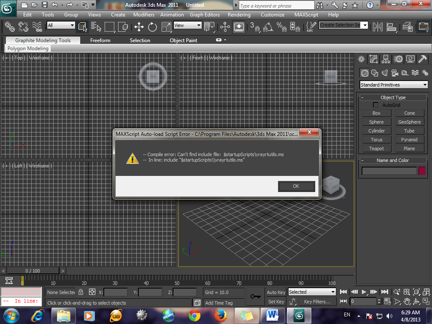Open the Standard Primitives dropdown
The width and height of the screenshot is (432, 324).
[x=394, y=84]
